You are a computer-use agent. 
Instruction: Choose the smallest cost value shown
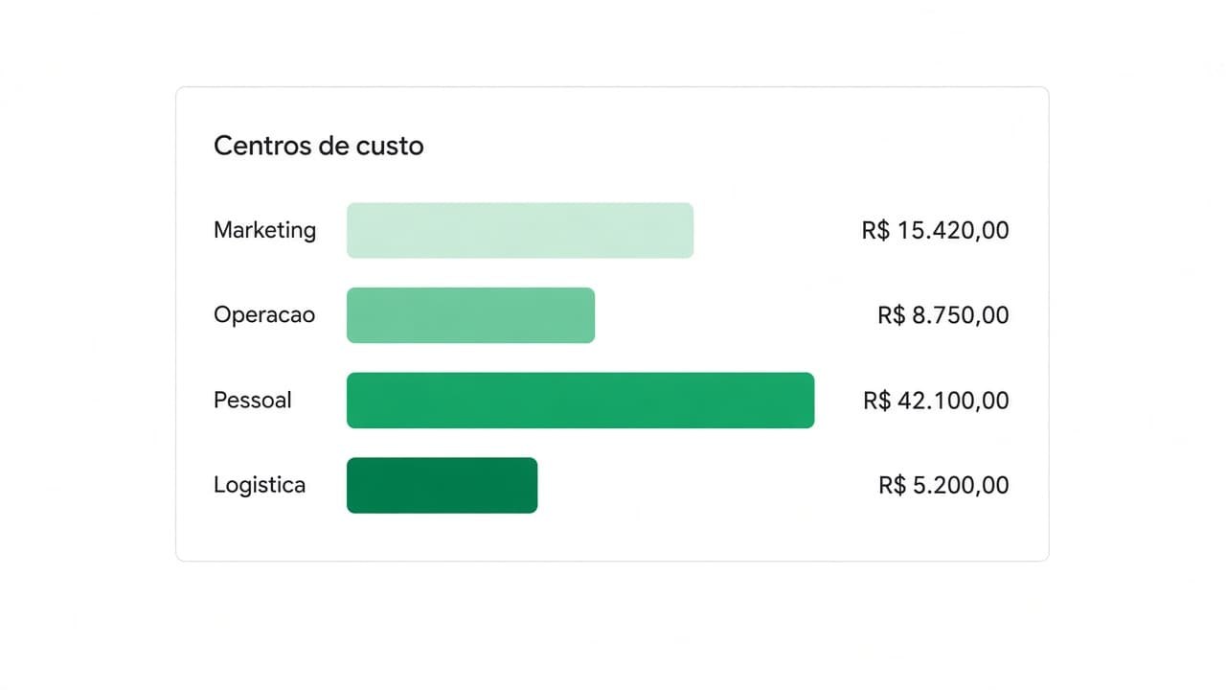coord(943,485)
